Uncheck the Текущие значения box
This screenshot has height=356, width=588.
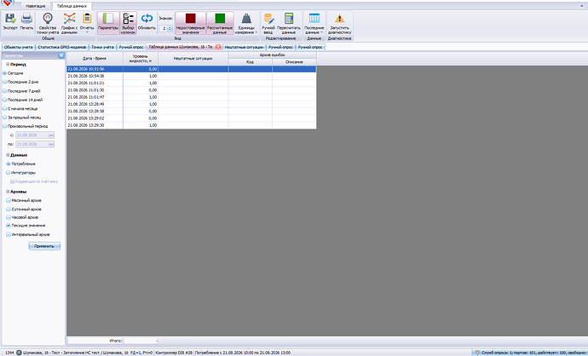click(x=9, y=226)
